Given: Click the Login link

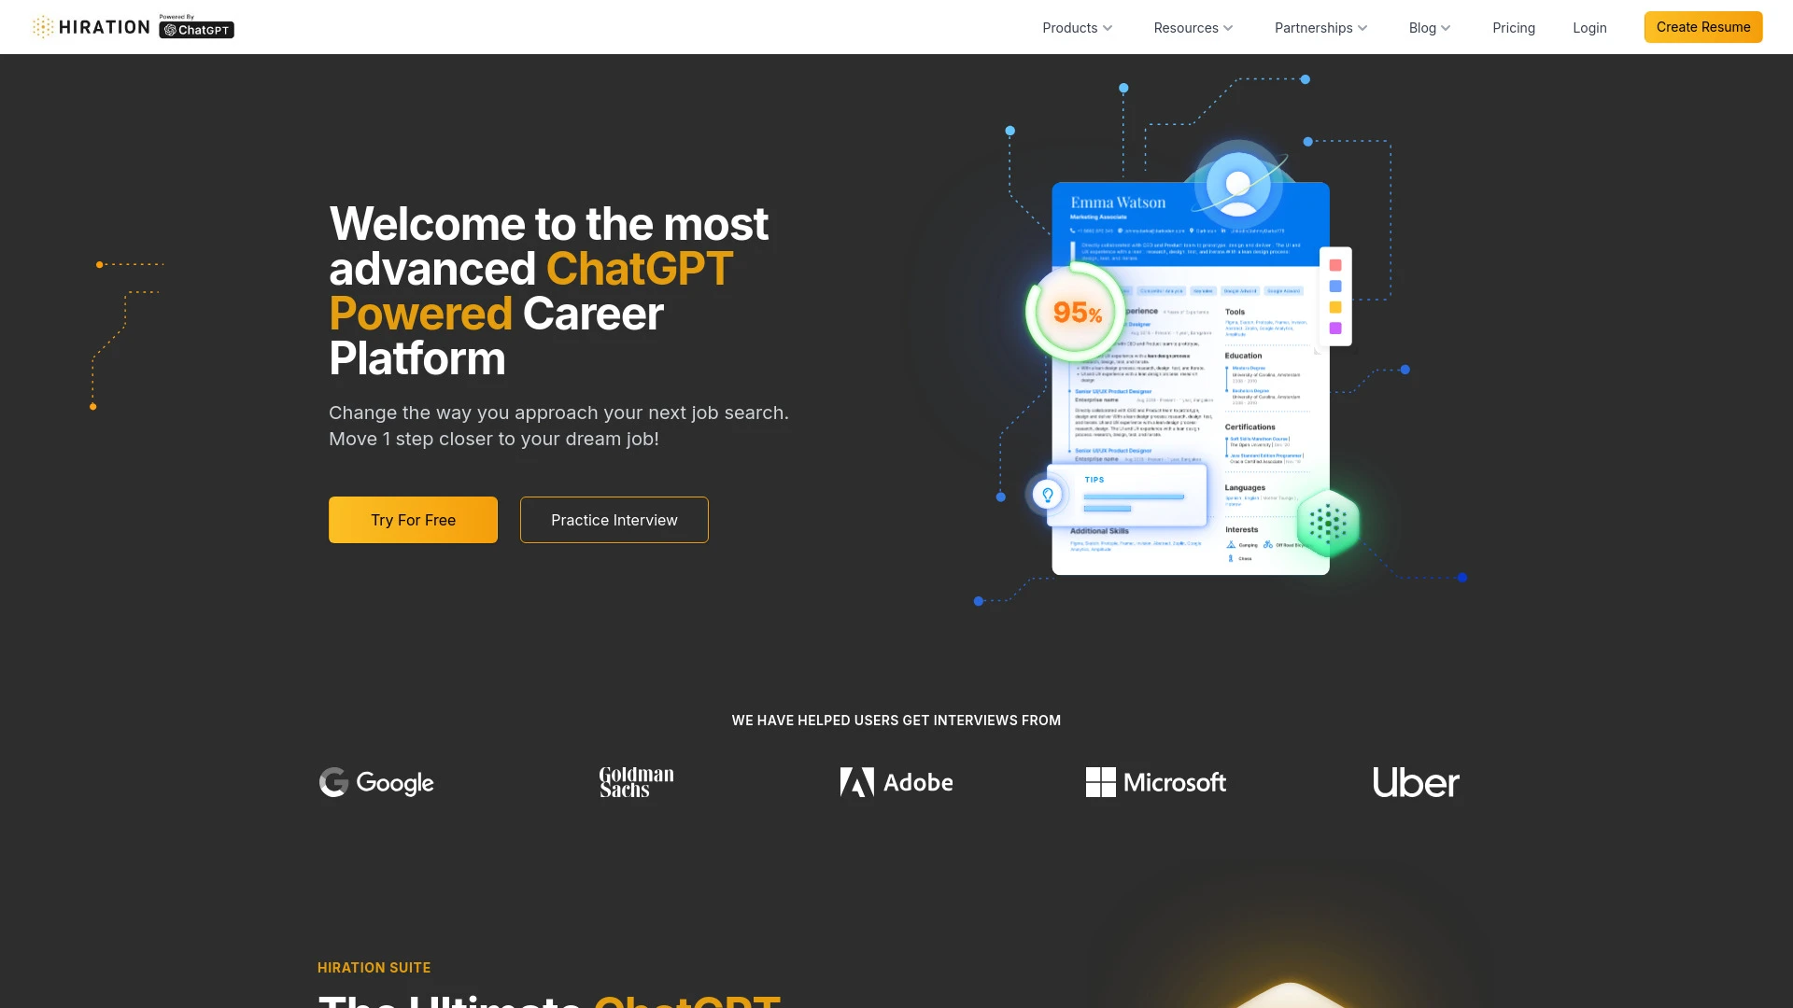Looking at the screenshot, I should [1589, 27].
